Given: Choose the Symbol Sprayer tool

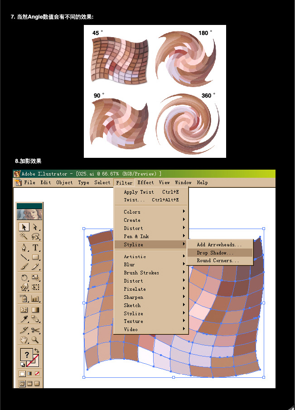Looking at the screenshot, I should pyautogui.click(x=24, y=298).
